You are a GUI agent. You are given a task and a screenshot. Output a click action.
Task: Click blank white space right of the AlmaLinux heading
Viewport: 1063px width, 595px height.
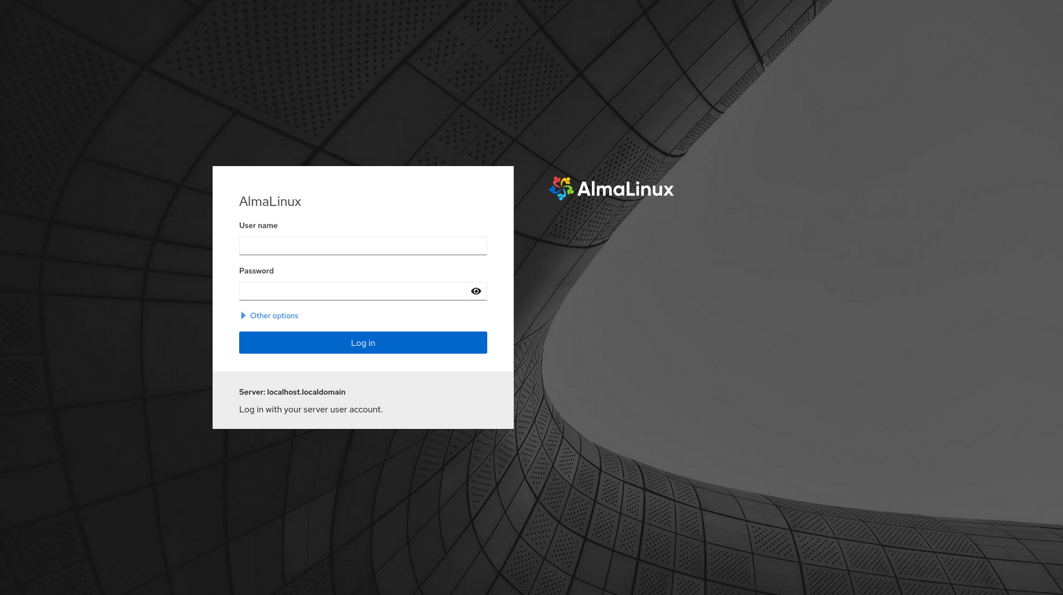(x=412, y=201)
